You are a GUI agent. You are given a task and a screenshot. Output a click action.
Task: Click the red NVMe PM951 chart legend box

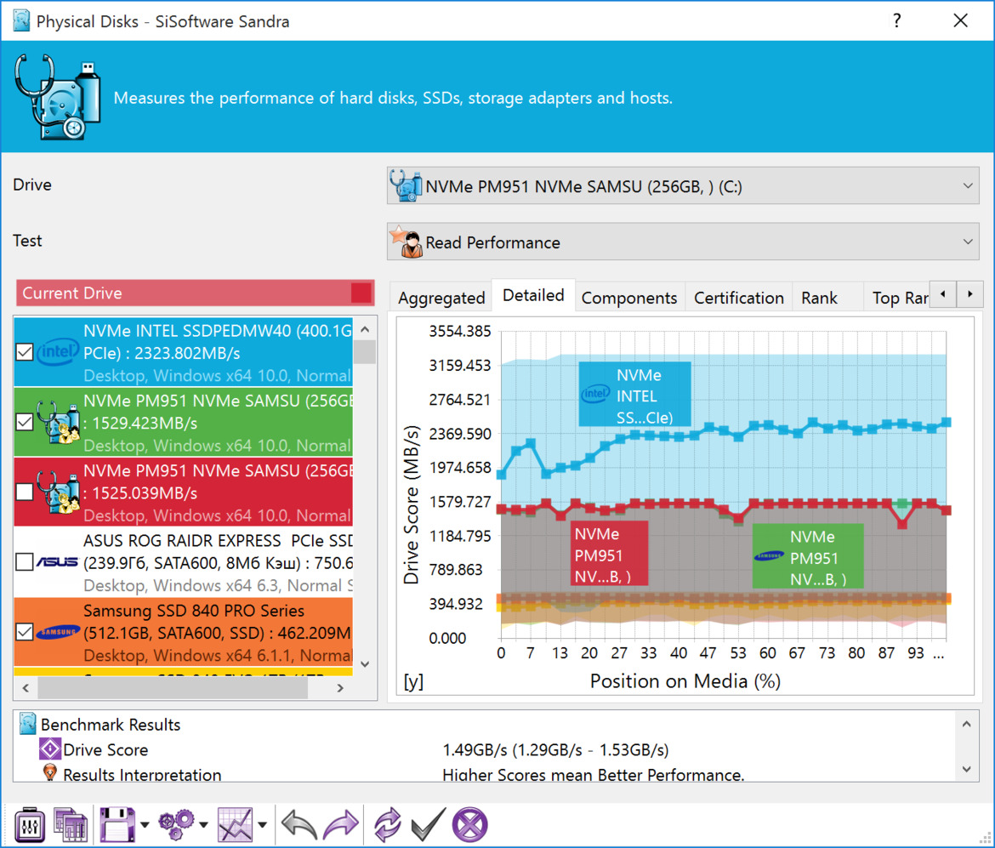click(609, 554)
